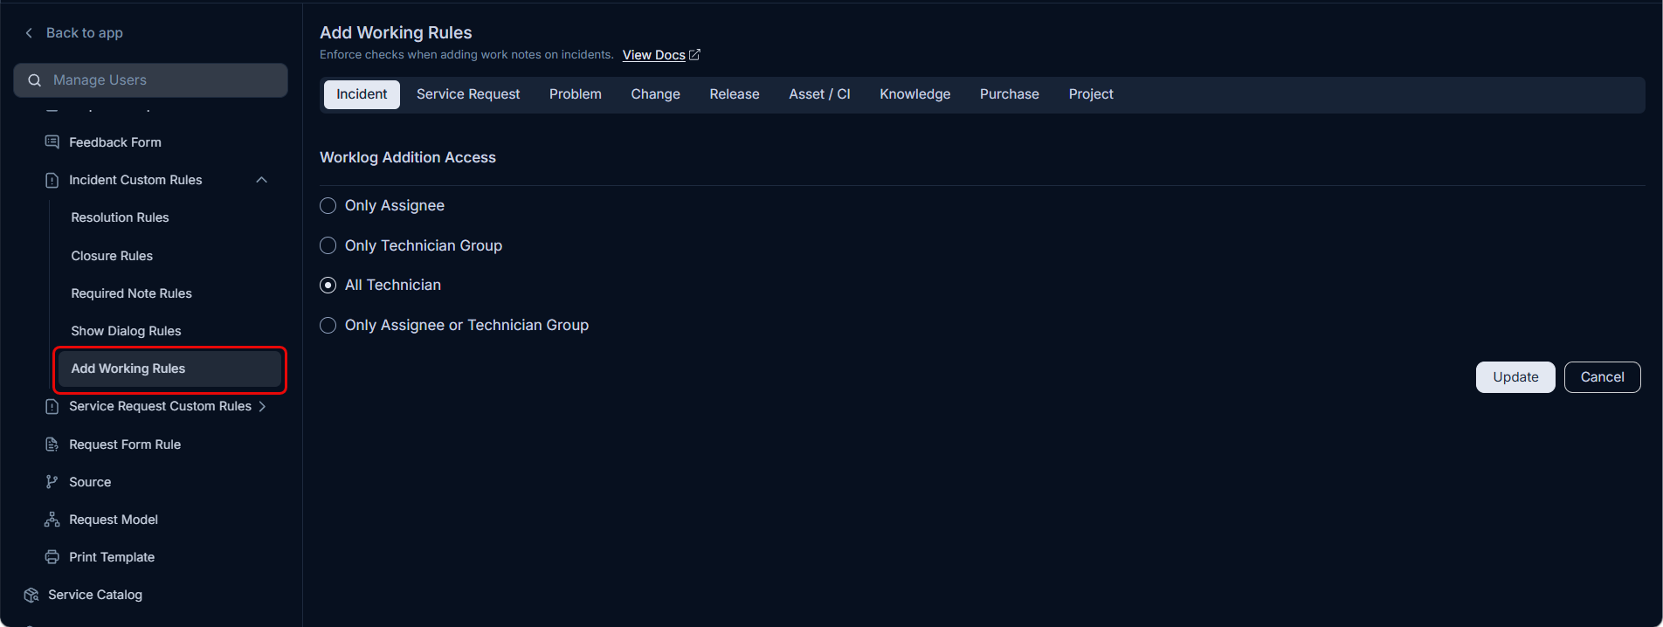Open the View Docs link
This screenshot has width=1663, height=627.
(654, 55)
